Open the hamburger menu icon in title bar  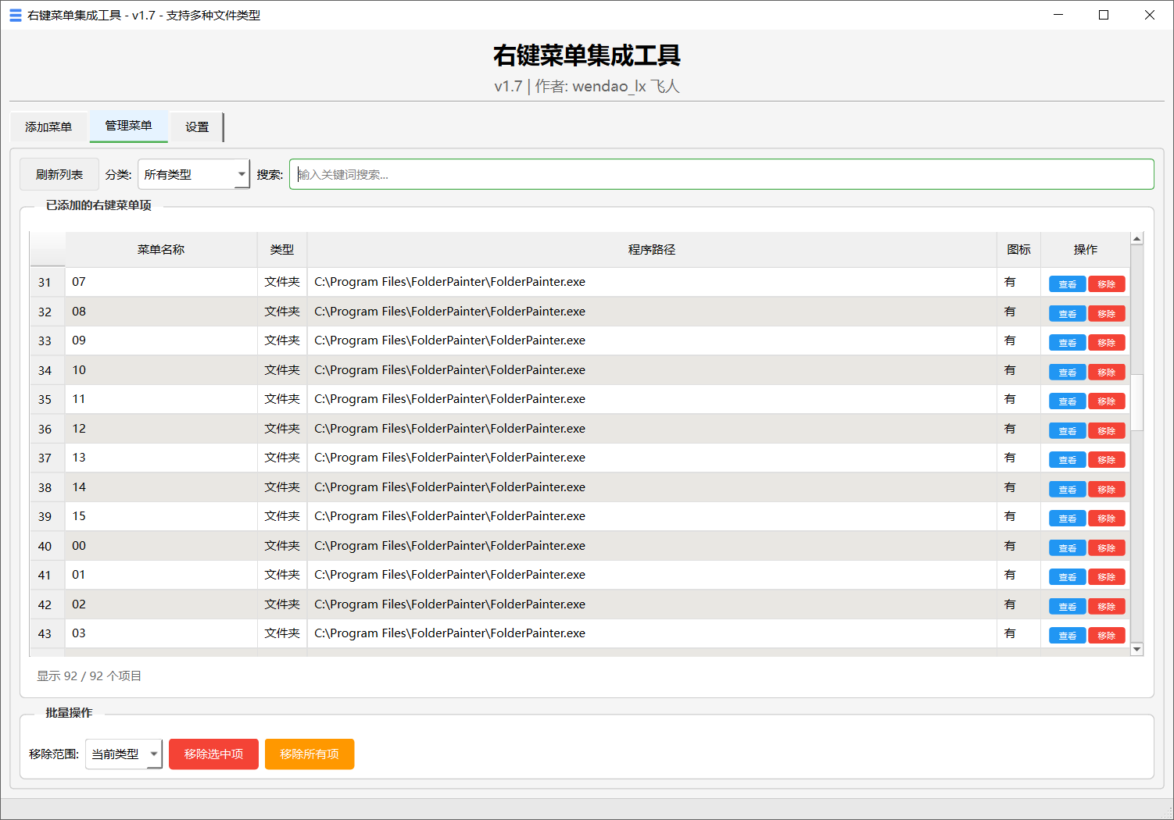[15, 14]
